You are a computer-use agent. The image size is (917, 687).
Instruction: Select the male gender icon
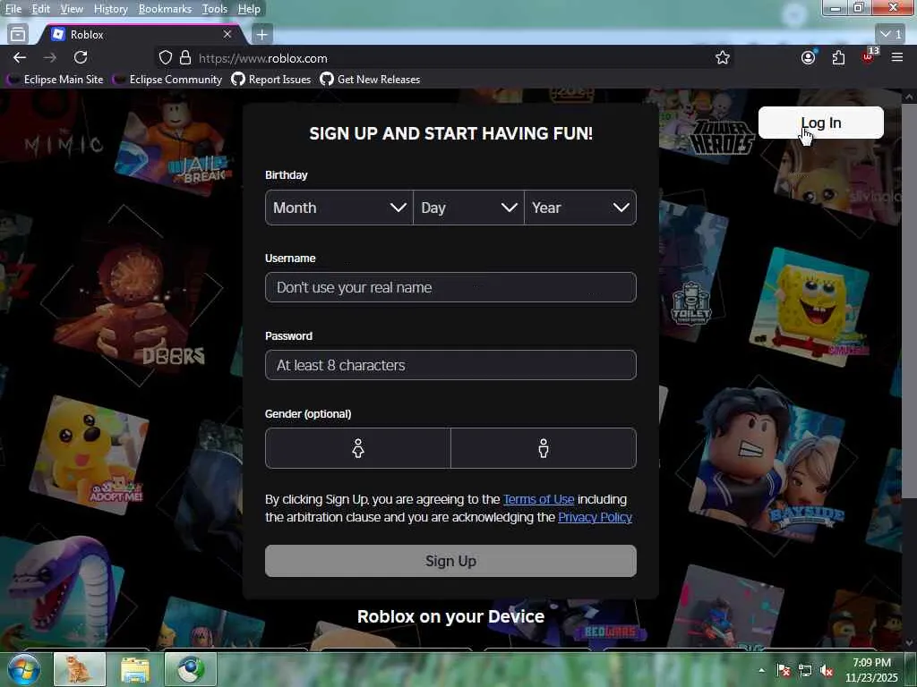pyautogui.click(x=544, y=448)
